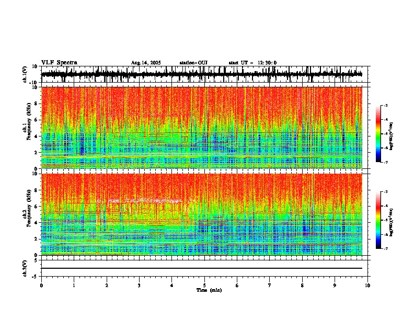414x320 pixels.
Task: Click the "ch.3(V)" axis label
Action: click(25, 269)
